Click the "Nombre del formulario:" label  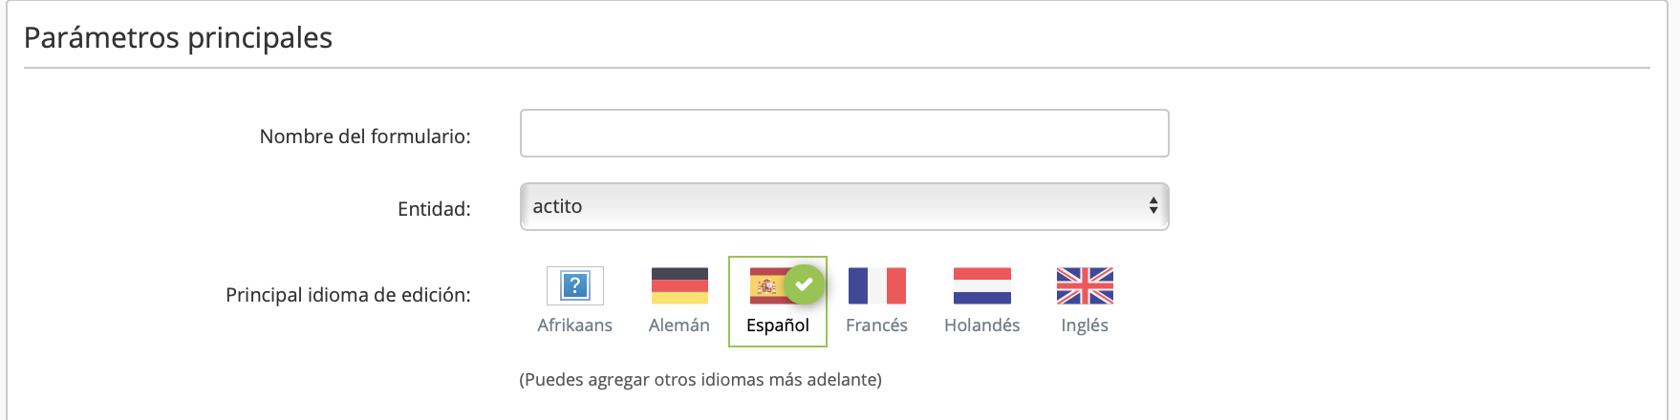[365, 136]
